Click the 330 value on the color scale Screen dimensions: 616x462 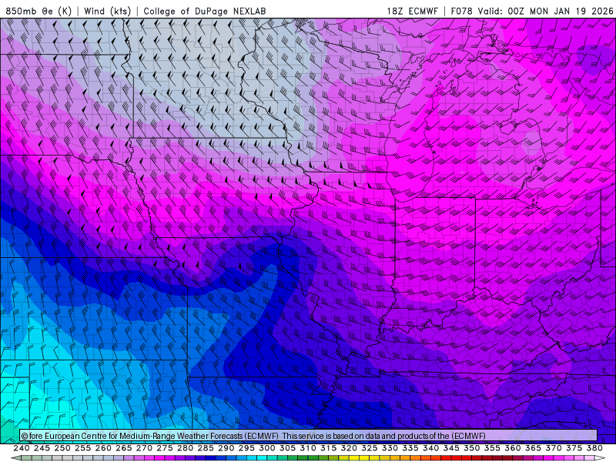coord(390,448)
